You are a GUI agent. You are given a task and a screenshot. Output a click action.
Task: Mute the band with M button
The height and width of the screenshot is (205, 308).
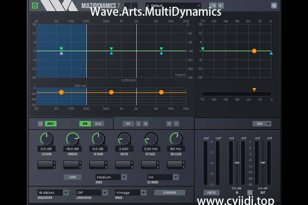[145, 124]
